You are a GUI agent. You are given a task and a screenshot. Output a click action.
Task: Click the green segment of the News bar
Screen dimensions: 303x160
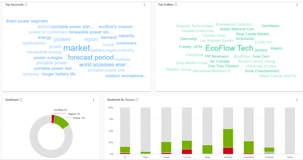[x=146, y=153]
